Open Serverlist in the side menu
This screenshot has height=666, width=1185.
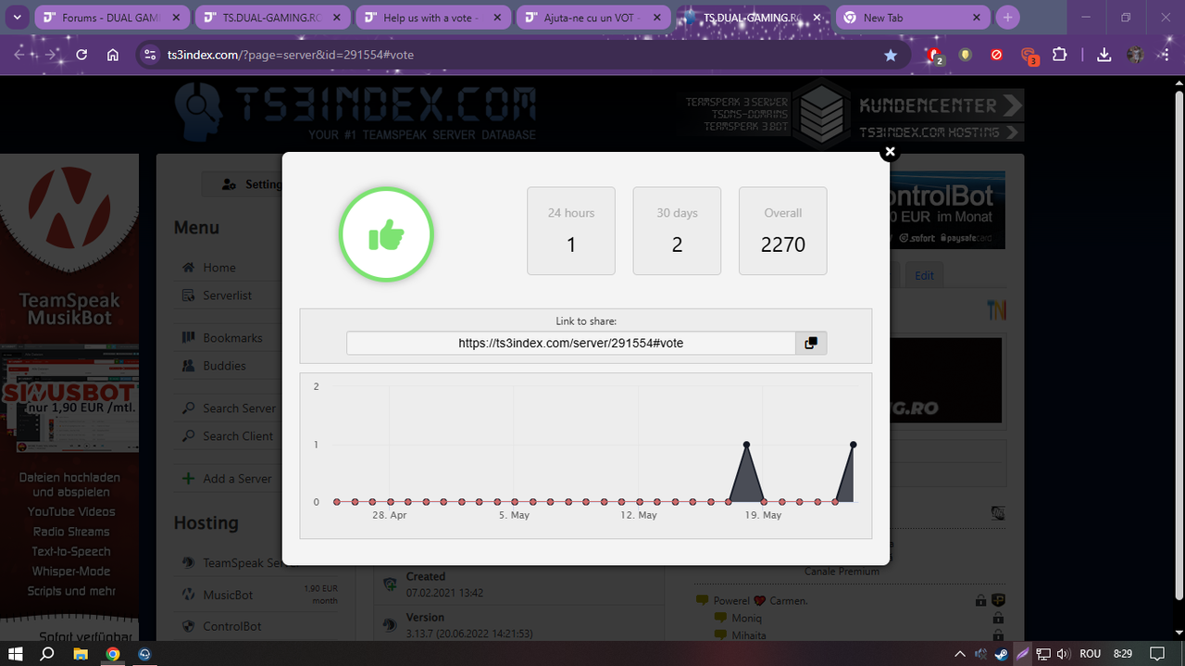tap(228, 295)
